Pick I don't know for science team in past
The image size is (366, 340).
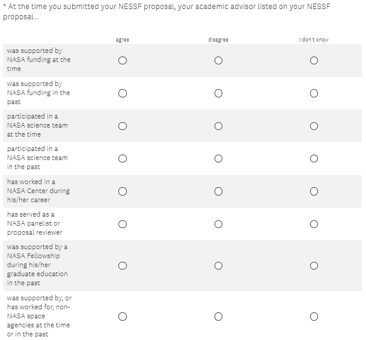tap(314, 159)
